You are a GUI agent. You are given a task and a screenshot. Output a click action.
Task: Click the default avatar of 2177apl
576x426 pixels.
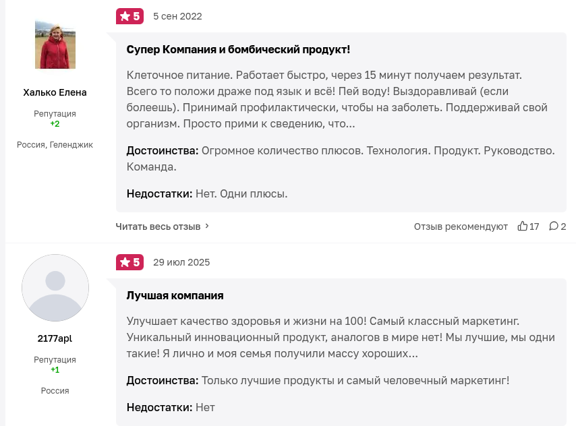tap(55, 288)
